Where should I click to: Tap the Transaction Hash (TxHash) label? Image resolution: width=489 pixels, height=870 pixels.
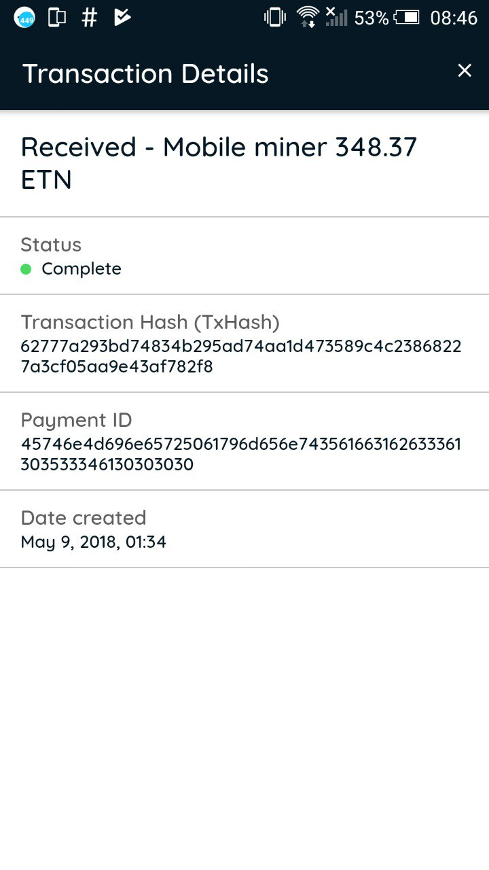(150, 322)
